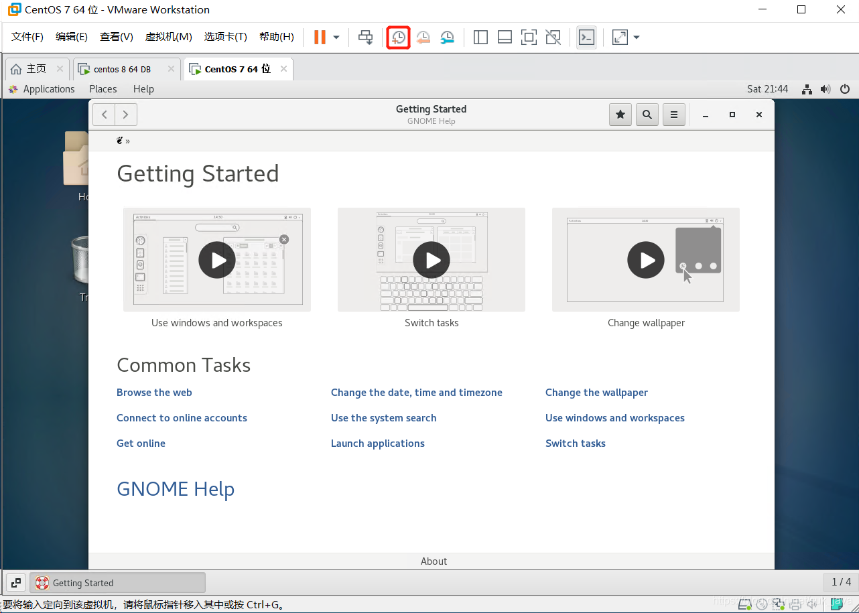859x613 pixels.
Task: Close the centos 8 64 DB tab
Action: [x=171, y=69]
